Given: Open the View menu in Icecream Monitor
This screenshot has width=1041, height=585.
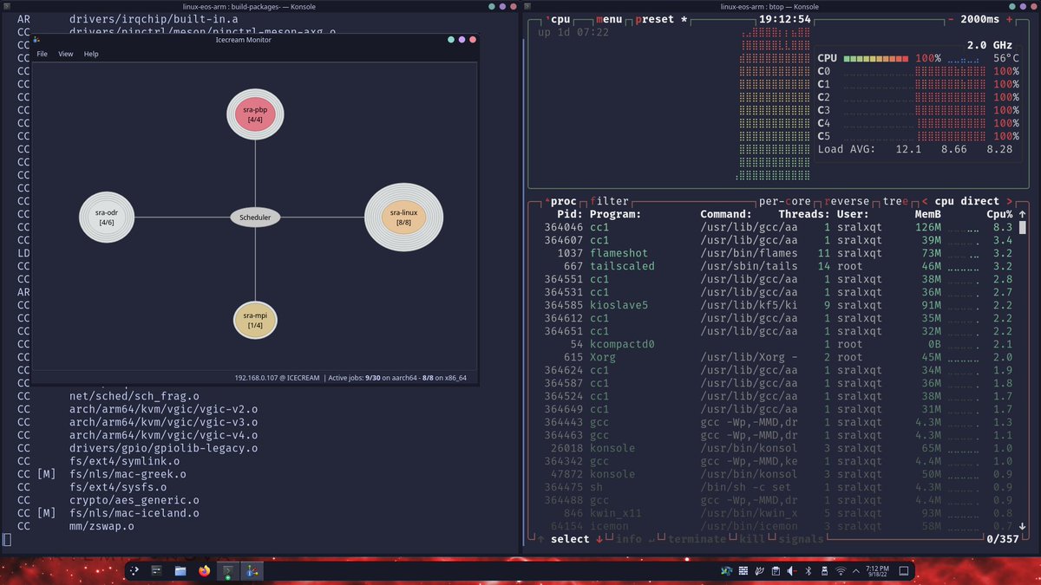Looking at the screenshot, I should pos(66,54).
